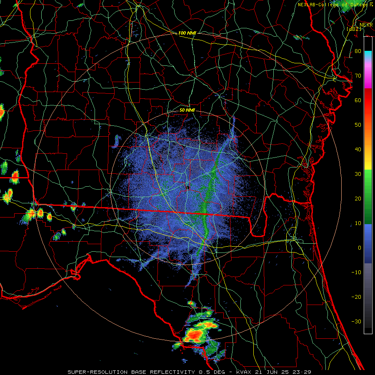Click the 60 value on the color scale
This screenshot has height=375, width=375.
coord(358,100)
